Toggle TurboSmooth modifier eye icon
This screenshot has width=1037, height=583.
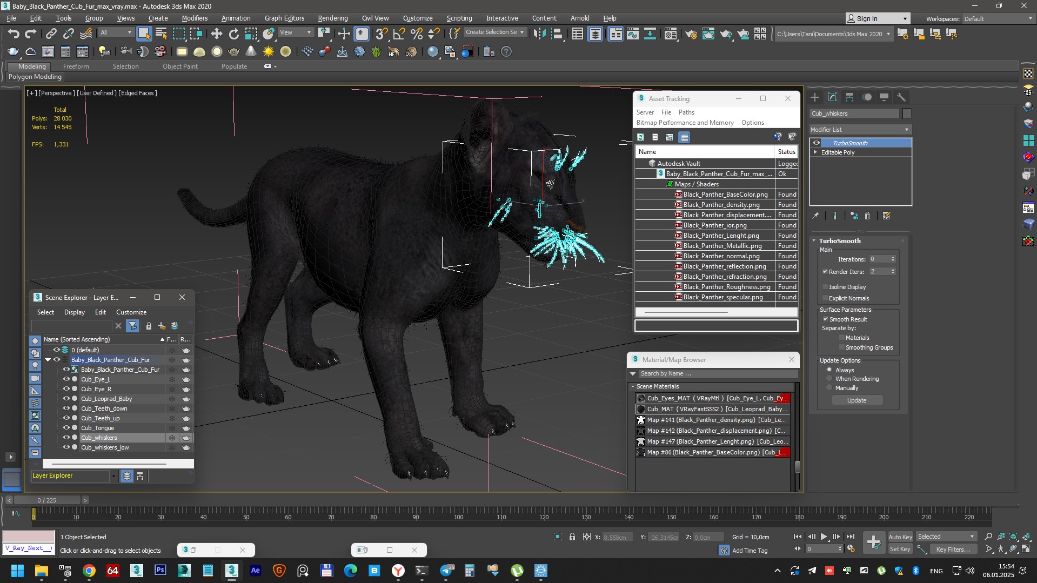tap(817, 143)
